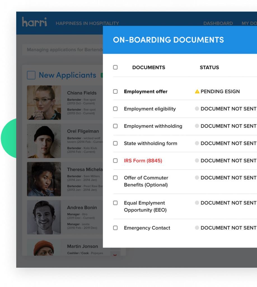Screen dimensions: 257x287
Task: Check the Employment offer checkbox
Action: click(115, 91)
